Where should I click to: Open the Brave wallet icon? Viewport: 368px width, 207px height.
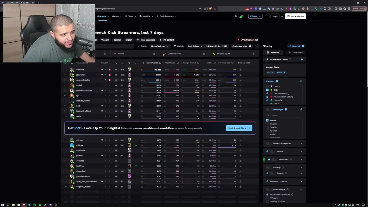coord(340,9)
